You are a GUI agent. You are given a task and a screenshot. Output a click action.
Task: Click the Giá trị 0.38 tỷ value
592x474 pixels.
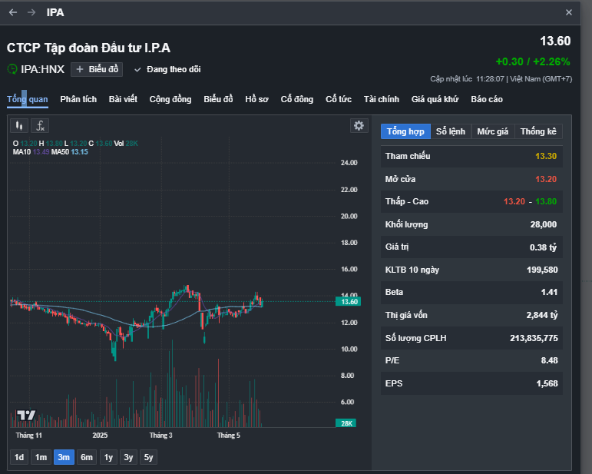pos(543,247)
